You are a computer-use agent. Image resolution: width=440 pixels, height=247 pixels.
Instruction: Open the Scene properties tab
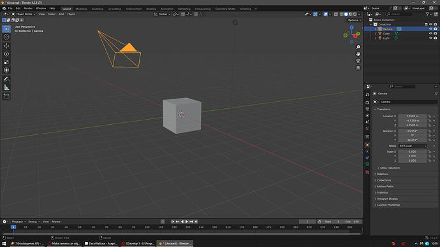[367, 122]
